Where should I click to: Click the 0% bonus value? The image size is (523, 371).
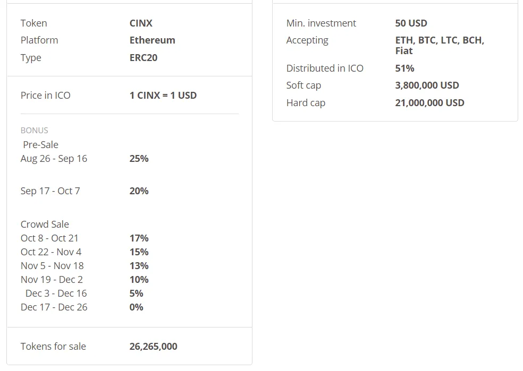pos(136,307)
